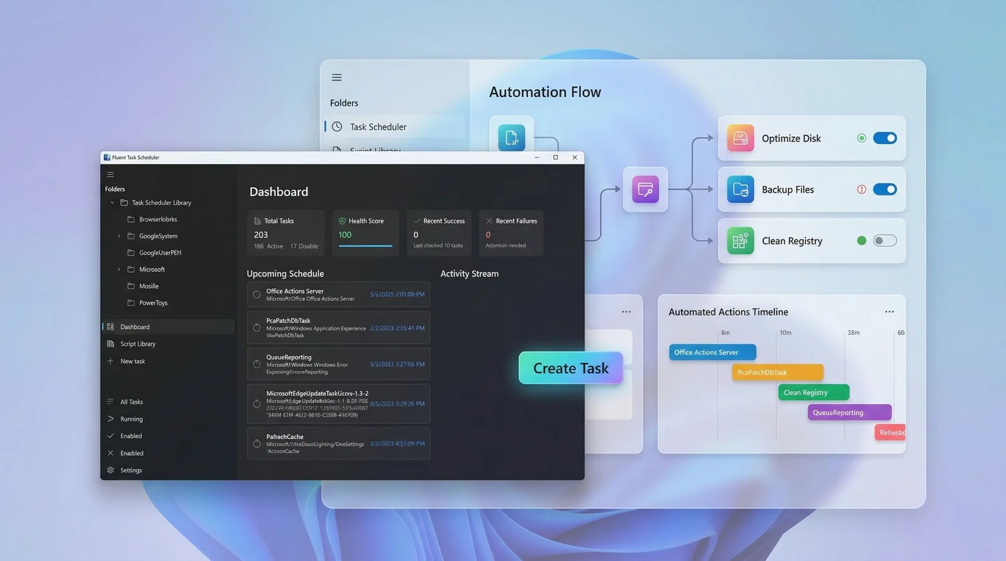
Task: Click the Total Tasks card icon
Action: tap(257, 221)
